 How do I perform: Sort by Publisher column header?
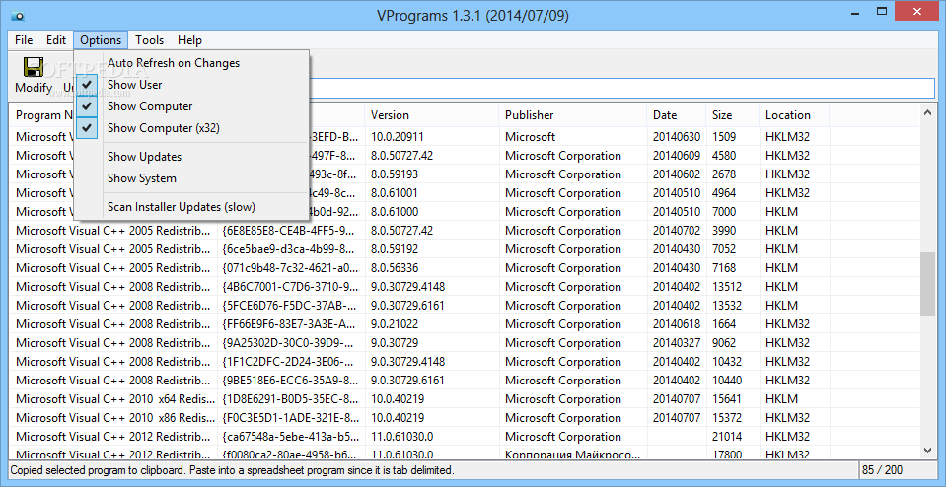click(572, 115)
